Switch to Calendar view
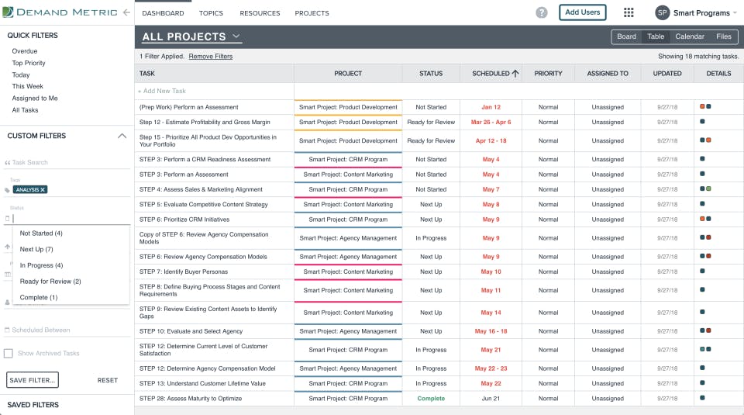 coord(690,36)
